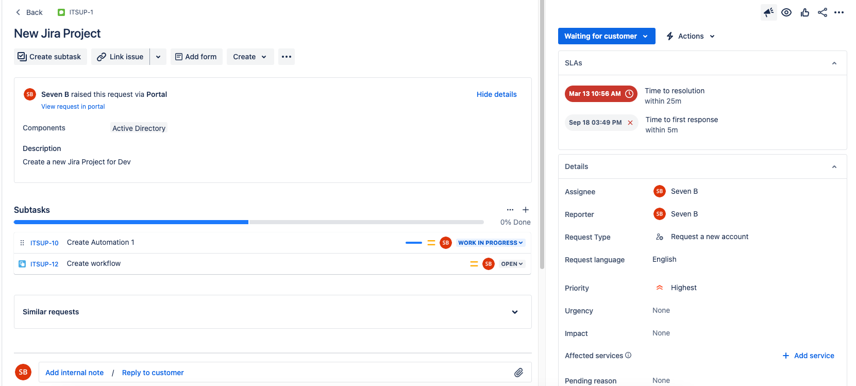Click the thumbs up vote icon

pyautogui.click(x=804, y=12)
